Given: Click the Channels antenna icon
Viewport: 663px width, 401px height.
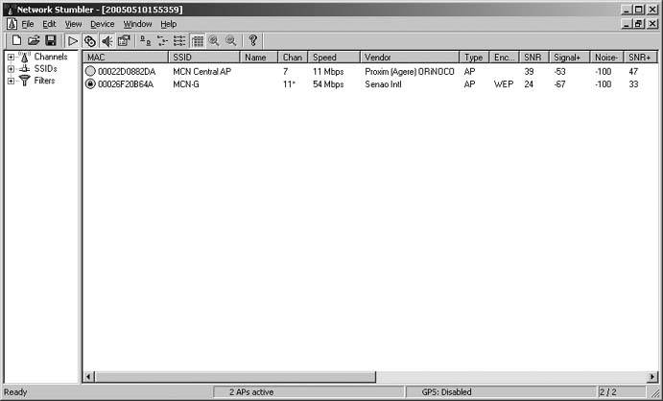Looking at the screenshot, I should tap(25, 57).
